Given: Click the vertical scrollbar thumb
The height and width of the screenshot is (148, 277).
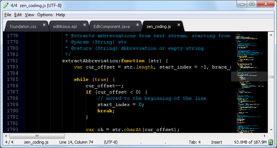Looking at the screenshot, I should pyautogui.click(x=271, y=77).
